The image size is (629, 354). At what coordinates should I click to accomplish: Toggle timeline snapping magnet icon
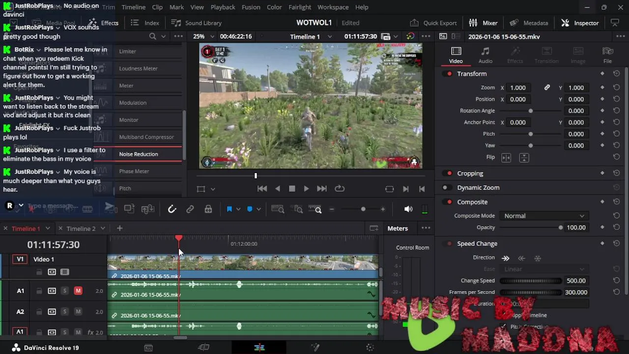172,209
